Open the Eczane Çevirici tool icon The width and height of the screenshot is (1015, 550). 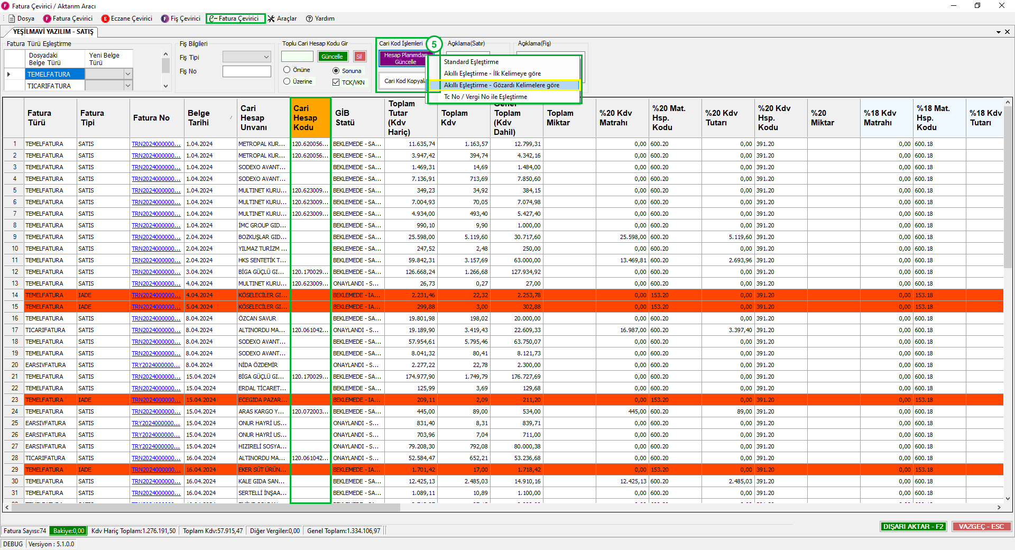click(x=105, y=19)
